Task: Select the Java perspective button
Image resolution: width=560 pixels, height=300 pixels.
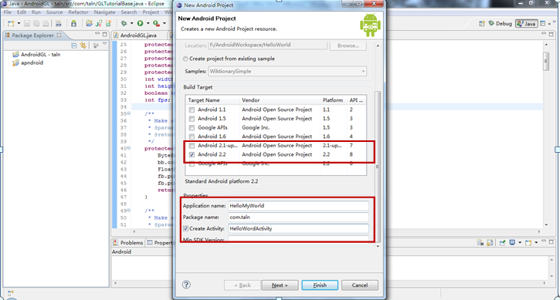Action: pos(527,24)
